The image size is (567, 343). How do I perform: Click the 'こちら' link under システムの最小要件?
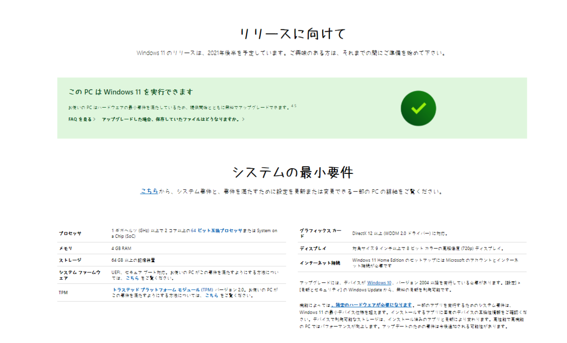(149, 192)
